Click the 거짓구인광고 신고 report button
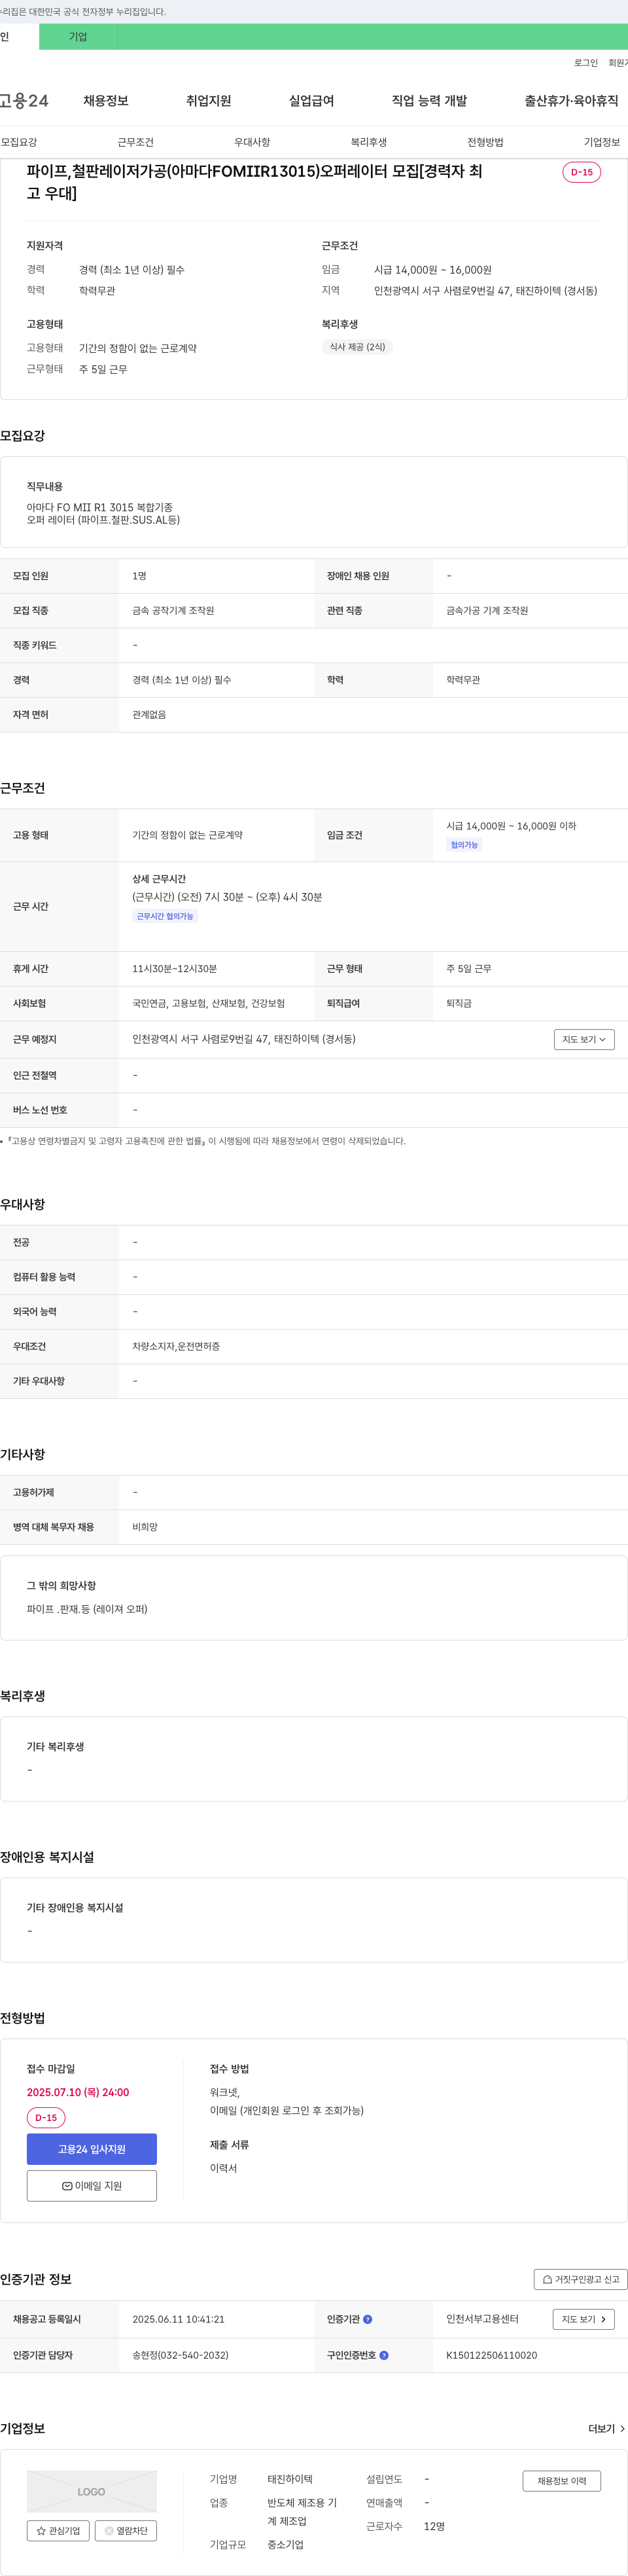Image resolution: width=628 pixels, height=2576 pixels. [x=580, y=2279]
